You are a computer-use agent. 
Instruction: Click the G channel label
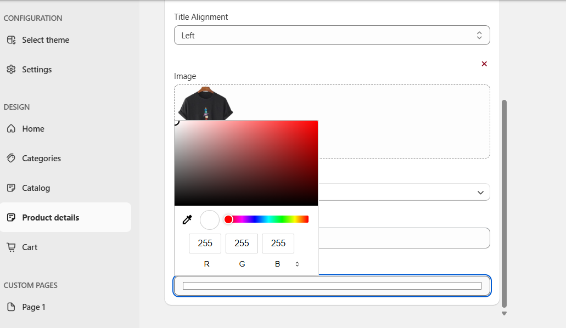pyautogui.click(x=242, y=264)
